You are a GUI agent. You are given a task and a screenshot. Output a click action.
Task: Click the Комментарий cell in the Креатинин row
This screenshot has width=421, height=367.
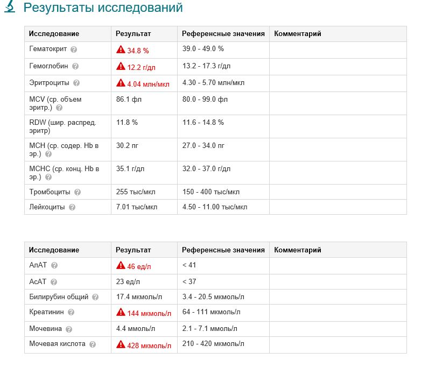point(338,312)
